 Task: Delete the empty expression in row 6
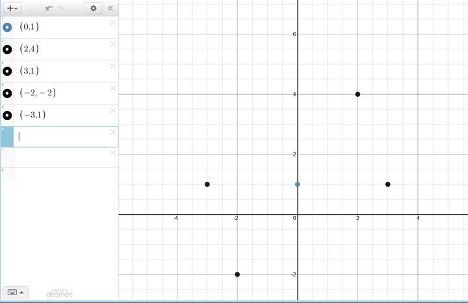coord(112,132)
